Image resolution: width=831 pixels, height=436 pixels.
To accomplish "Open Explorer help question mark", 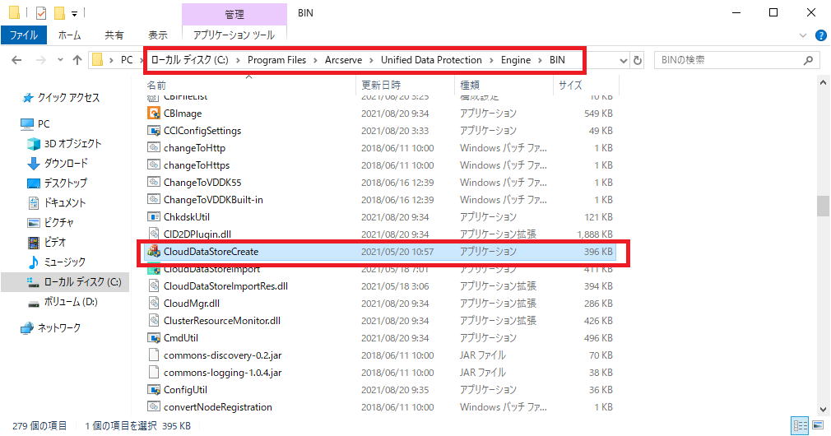I will pyautogui.click(x=821, y=35).
